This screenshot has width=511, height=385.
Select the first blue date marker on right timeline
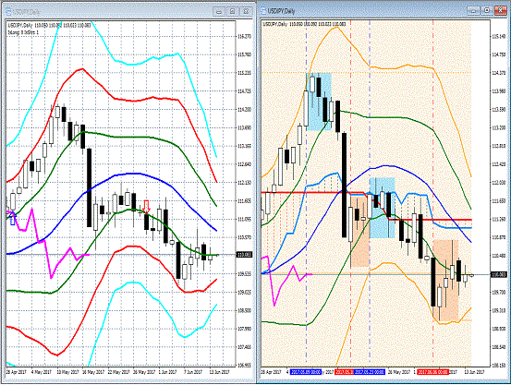pyautogui.click(x=306, y=372)
